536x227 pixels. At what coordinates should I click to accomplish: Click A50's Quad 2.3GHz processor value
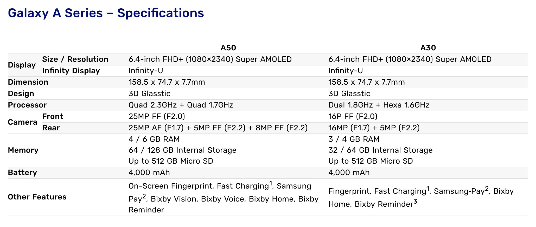tap(181, 105)
